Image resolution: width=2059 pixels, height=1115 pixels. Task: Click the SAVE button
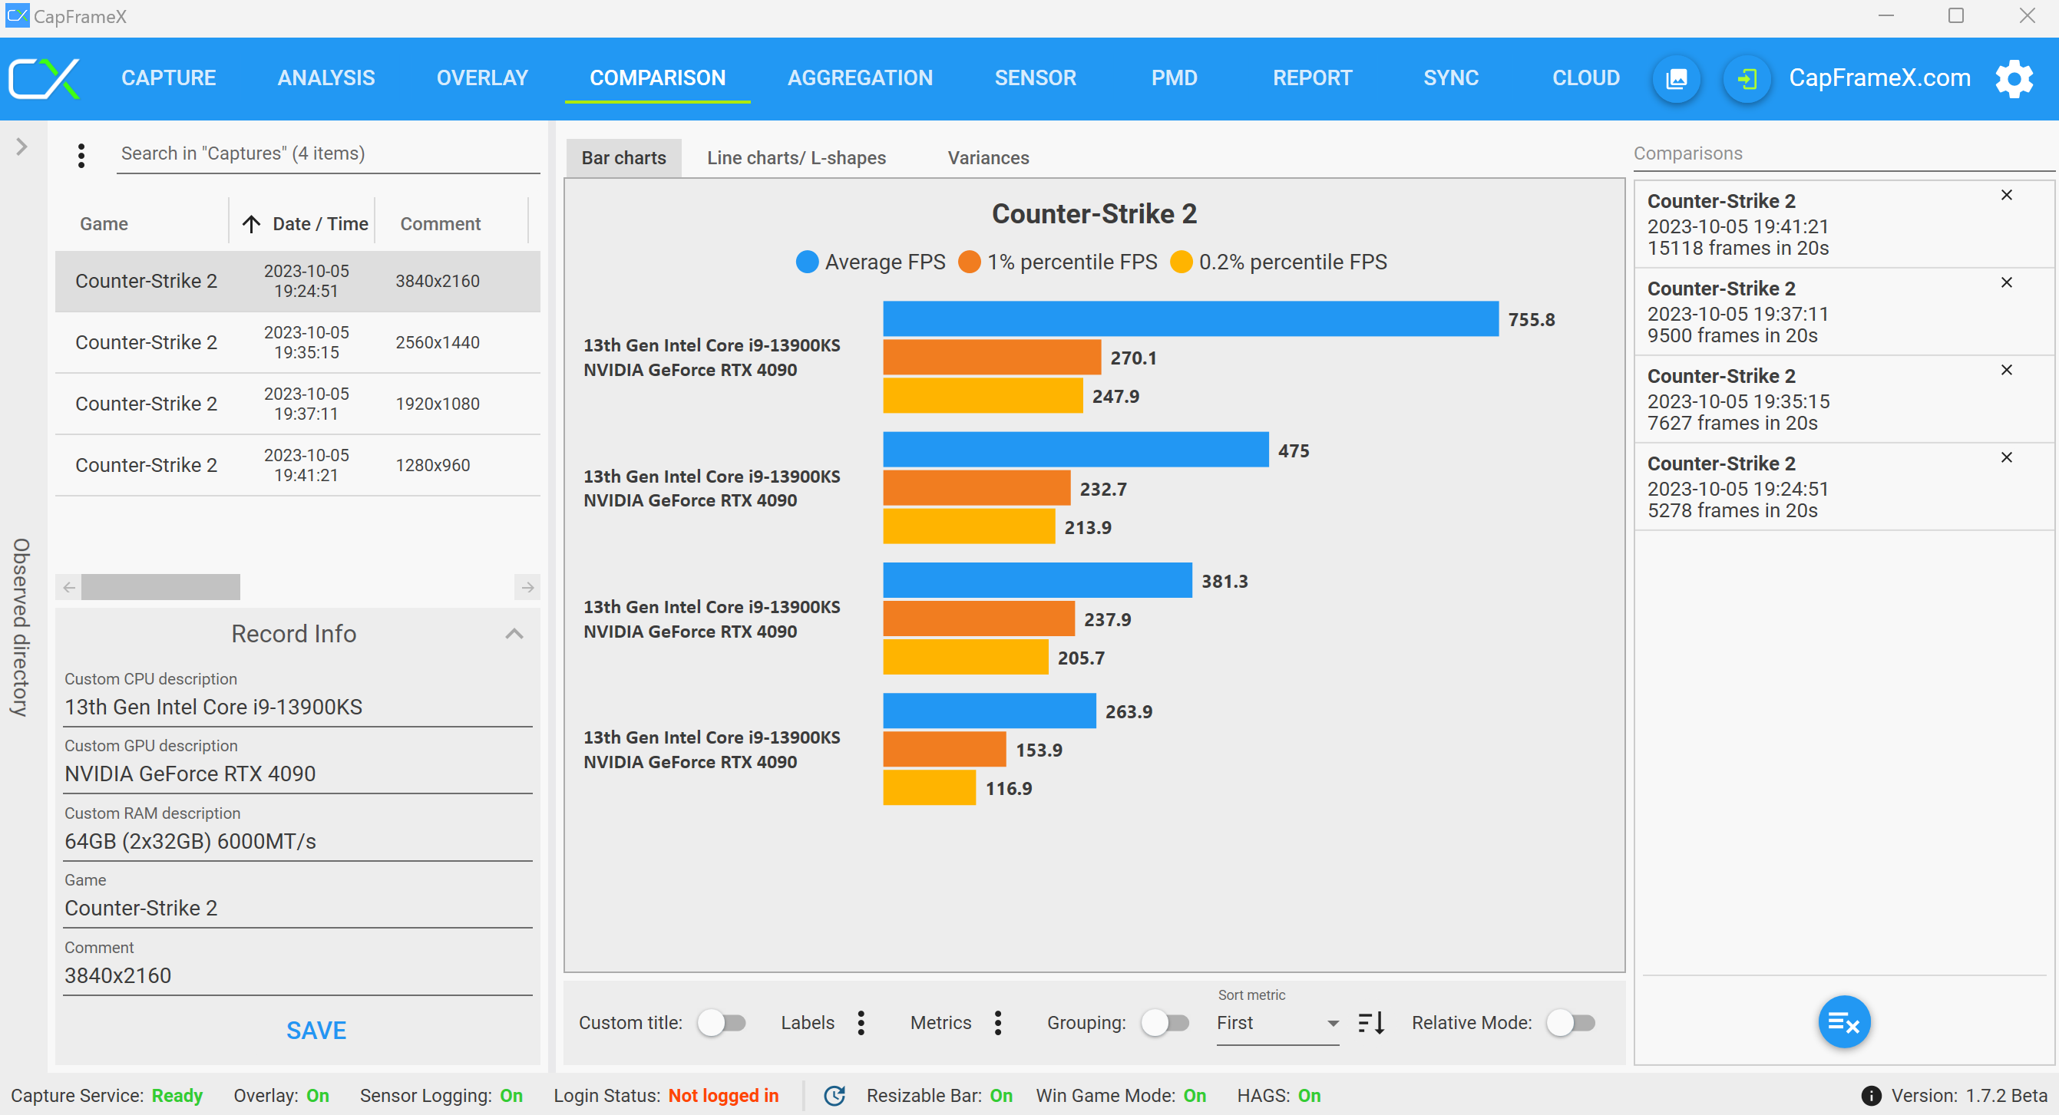pyautogui.click(x=316, y=1031)
